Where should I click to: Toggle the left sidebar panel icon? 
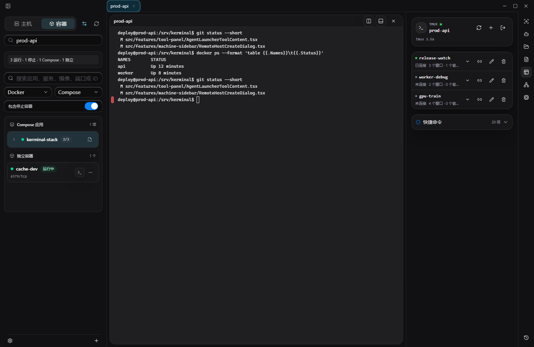[x=8, y=6]
